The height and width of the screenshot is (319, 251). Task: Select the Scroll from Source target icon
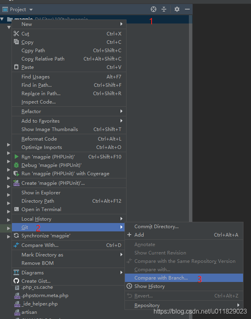pyautogui.click(x=154, y=9)
